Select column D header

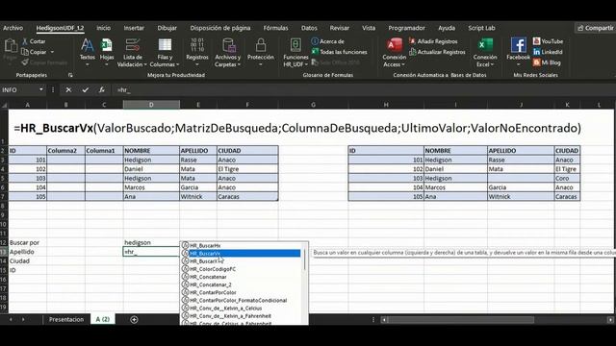[x=151, y=105]
